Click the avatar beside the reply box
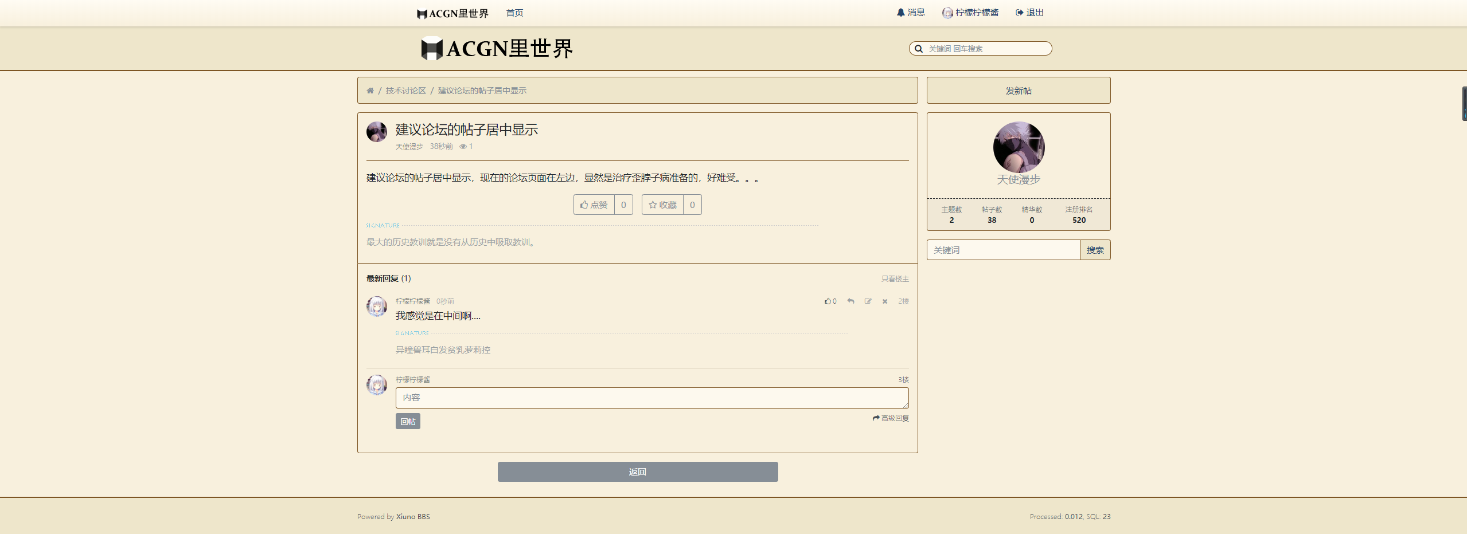 point(377,385)
